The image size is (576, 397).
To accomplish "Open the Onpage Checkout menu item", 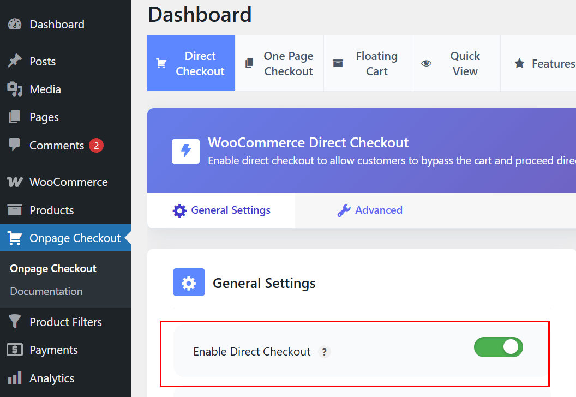I will (65, 238).
